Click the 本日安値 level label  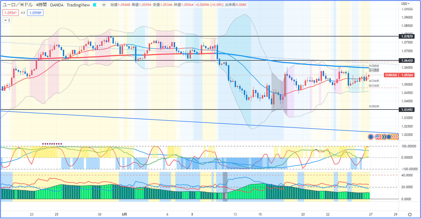[x=374, y=81]
